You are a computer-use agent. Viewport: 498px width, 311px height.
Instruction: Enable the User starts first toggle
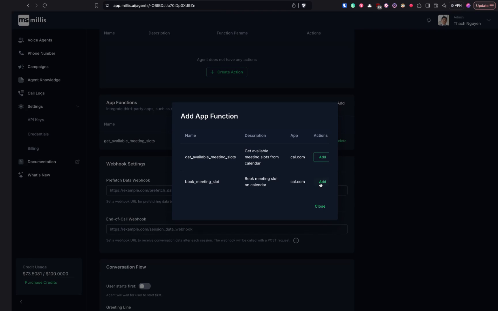[145, 286]
